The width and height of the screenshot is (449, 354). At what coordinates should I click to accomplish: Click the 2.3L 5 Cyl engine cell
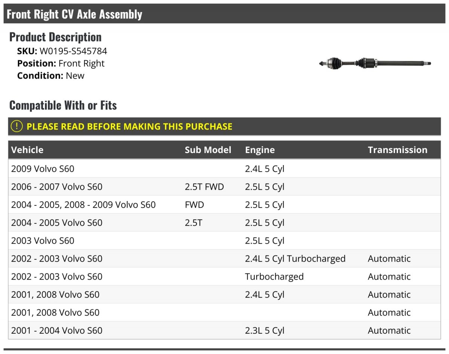pos(265,331)
